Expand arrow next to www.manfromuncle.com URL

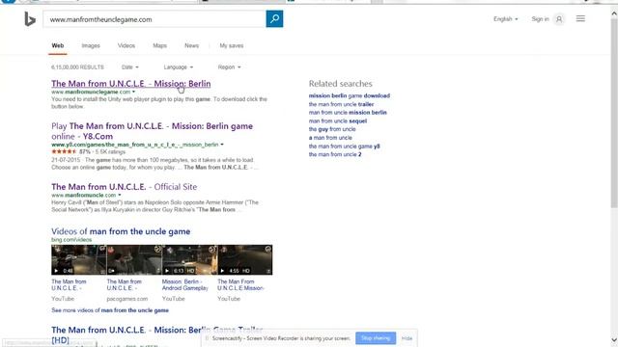pyautogui.click(x=120, y=195)
